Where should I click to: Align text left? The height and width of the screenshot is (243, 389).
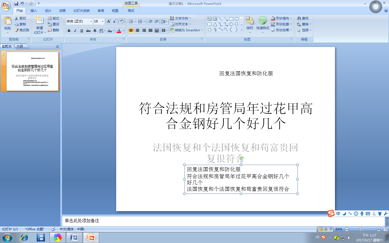131,31
